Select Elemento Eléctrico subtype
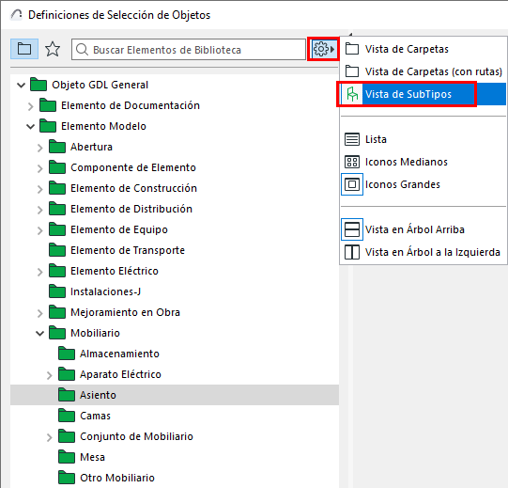The width and height of the screenshot is (508, 488). [x=115, y=271]
